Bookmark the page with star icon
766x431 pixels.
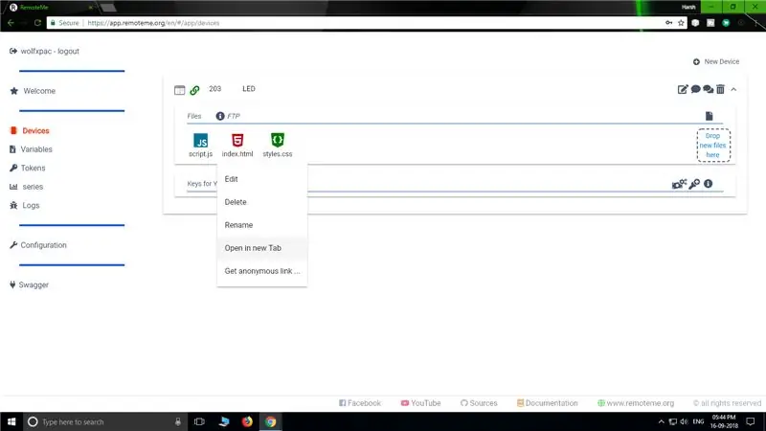pyautogui.click(x=681, y=23)
